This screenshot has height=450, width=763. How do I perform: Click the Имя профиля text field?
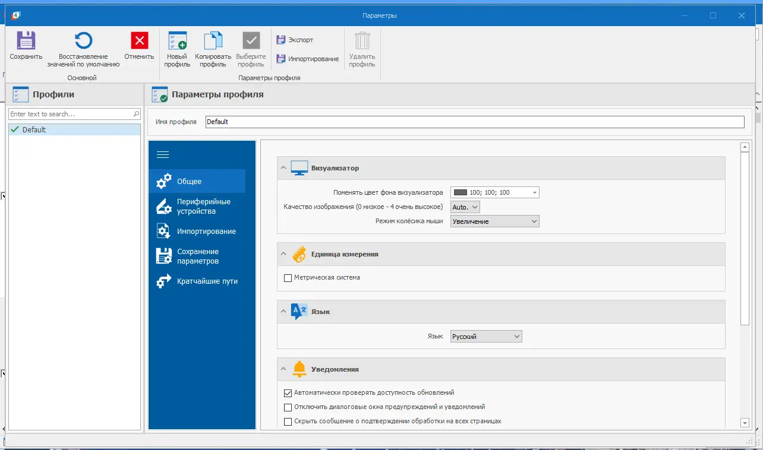point(474,122)
